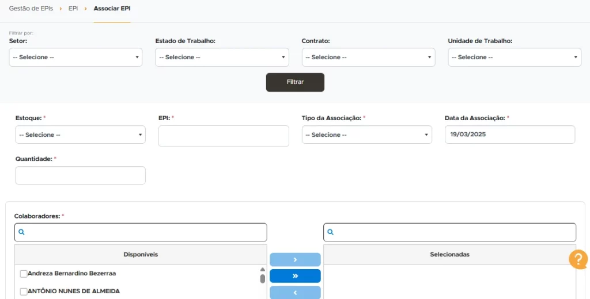Check the Andreza Bernardino Bezerraa checkbox
The width and height of the screenshot is (590, 299).
(24, 274)
